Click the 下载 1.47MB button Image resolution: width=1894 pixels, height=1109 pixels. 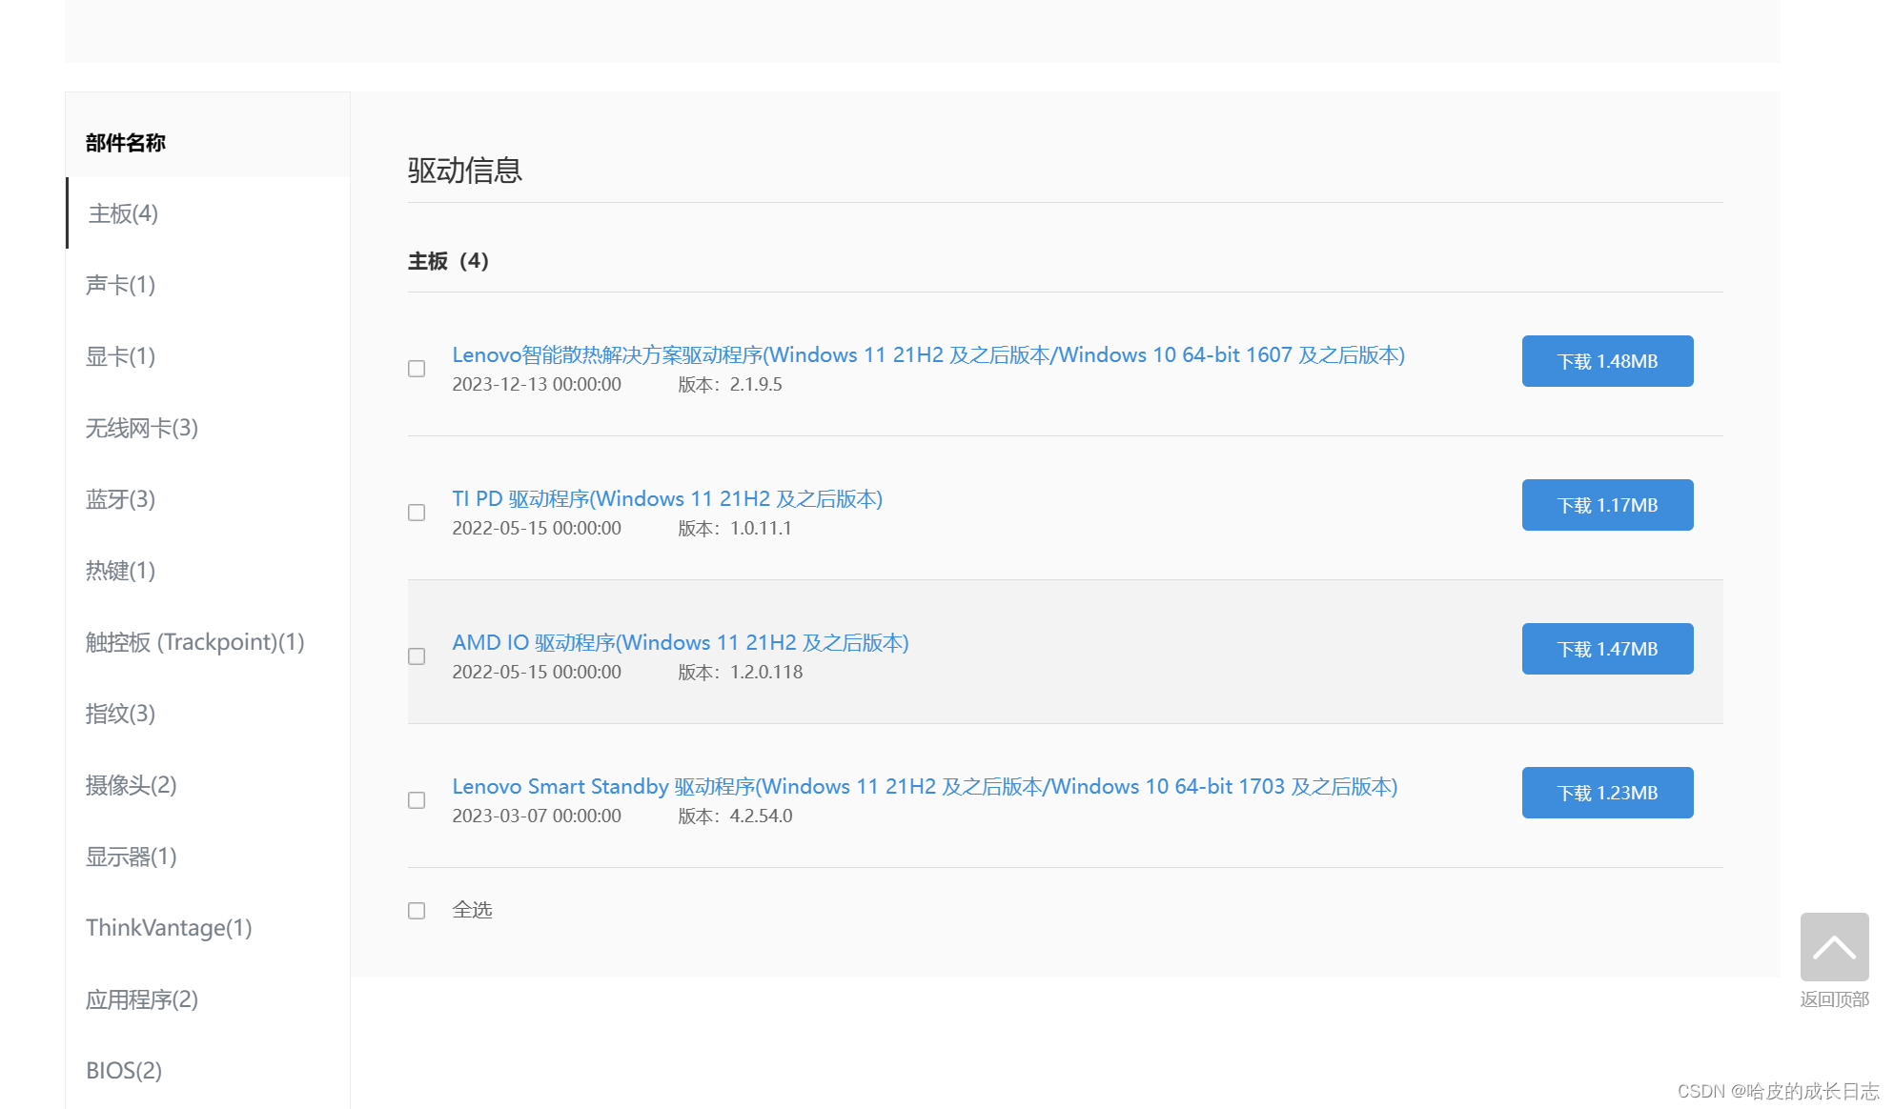(x=1606, y=649)
